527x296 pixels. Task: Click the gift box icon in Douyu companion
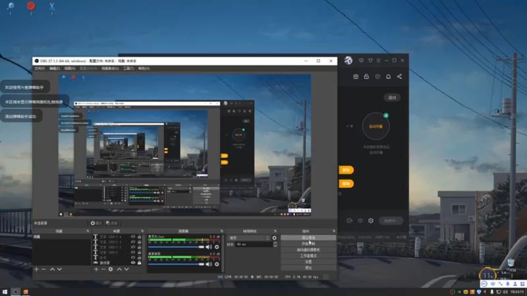click(356, 76)
